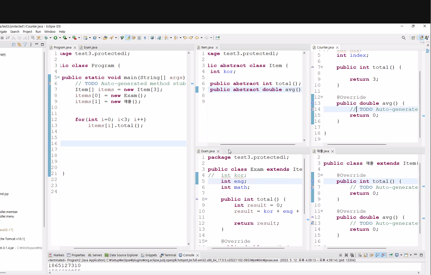431x275 pixels.
Task: Open the web browser globe icon
Action: [152, 38]
